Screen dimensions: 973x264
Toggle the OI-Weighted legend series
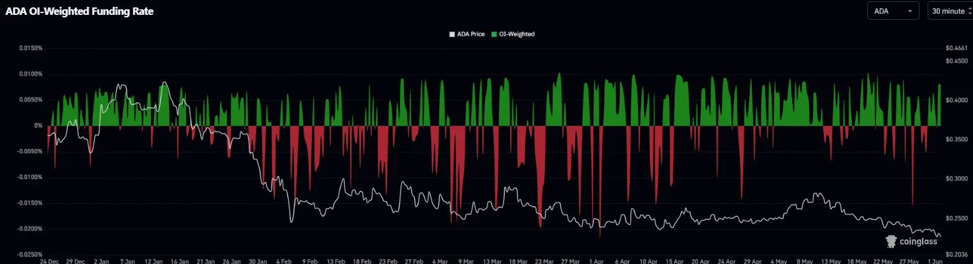point(513,34)
